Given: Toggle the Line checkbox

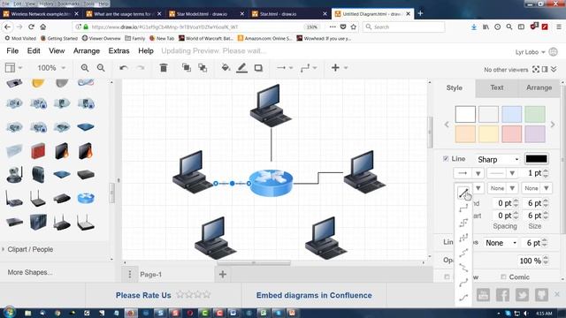Looking at the screenshot, I should coord(446,159).
